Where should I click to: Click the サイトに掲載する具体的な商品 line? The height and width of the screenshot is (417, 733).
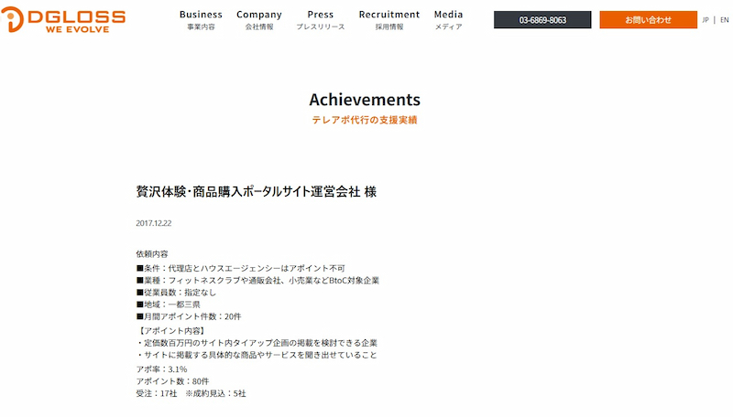257,355
